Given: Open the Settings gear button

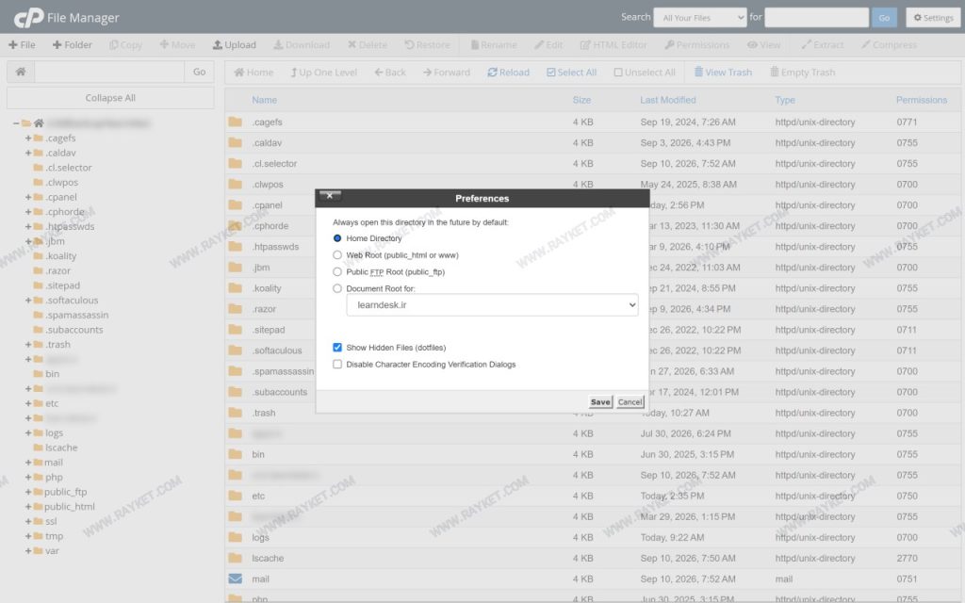Looking at the screenshot, I should (933, 18).
